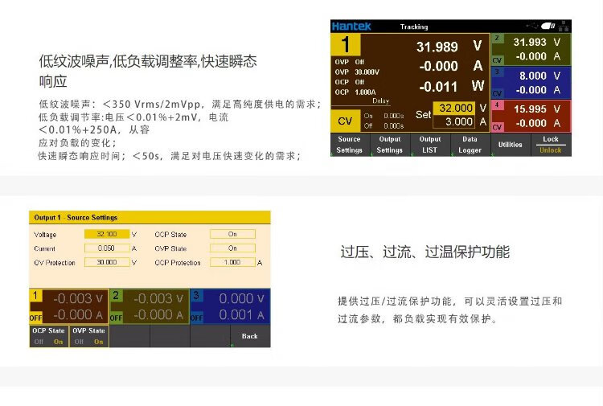Select channel 2 showing 31.993 V
The height and width of the screenshot is (406, 603).
click(x=531, y=49)
